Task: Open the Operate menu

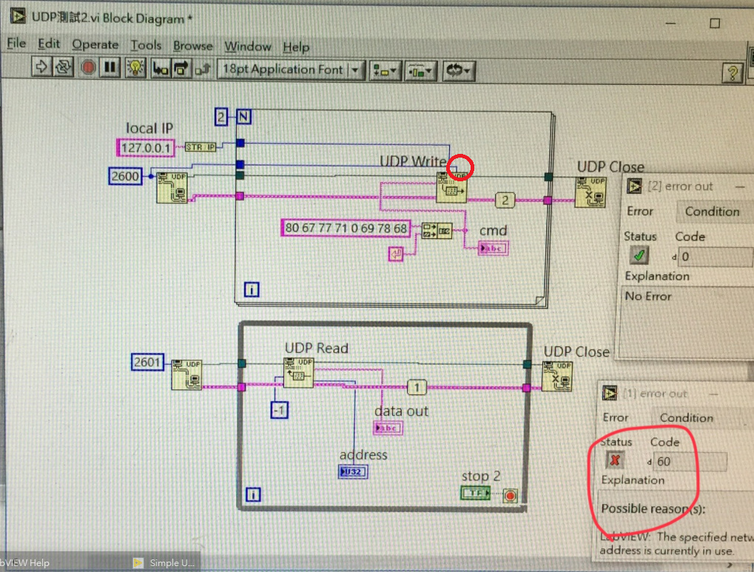Action: 95,45
